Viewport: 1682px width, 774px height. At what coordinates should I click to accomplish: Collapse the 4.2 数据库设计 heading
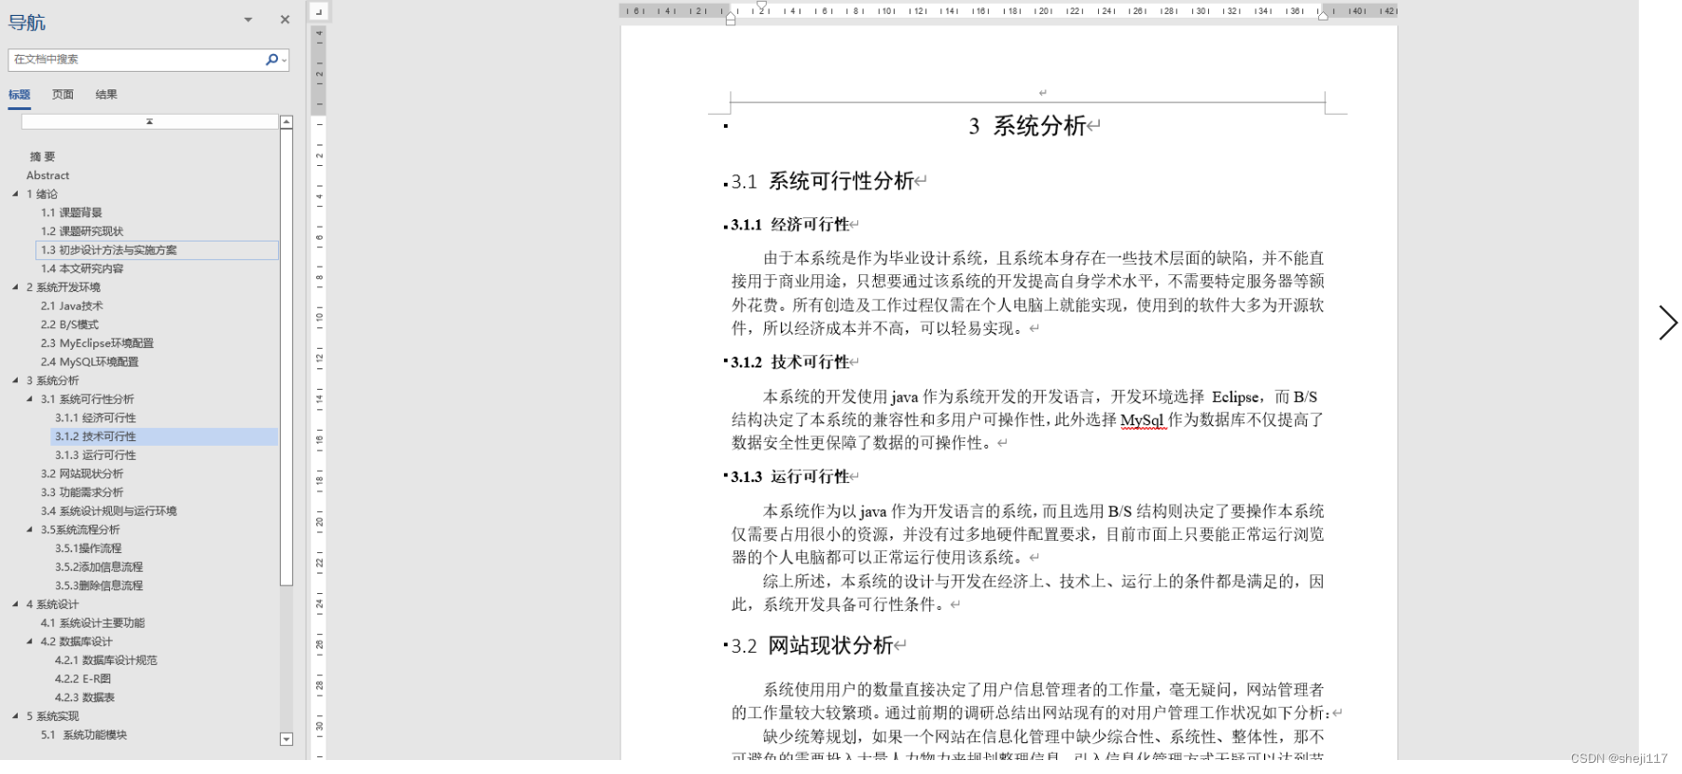(30, 642)
